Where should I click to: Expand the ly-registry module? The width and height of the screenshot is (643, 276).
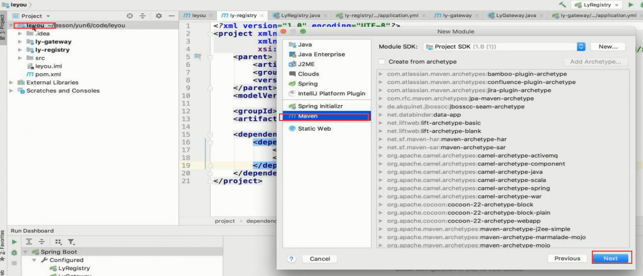(x=20, y=50)
